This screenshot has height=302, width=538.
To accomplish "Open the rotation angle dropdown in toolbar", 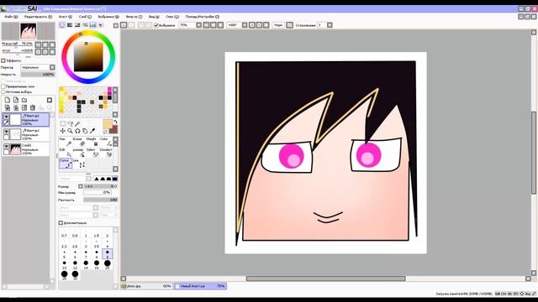I will click(x=245, y=25).
